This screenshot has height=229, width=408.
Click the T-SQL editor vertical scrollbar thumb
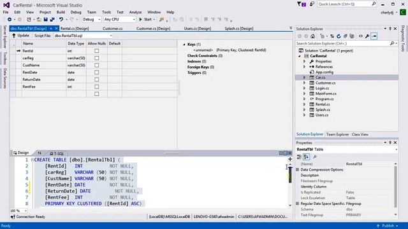pyautogui.click(x=290, y=175)
